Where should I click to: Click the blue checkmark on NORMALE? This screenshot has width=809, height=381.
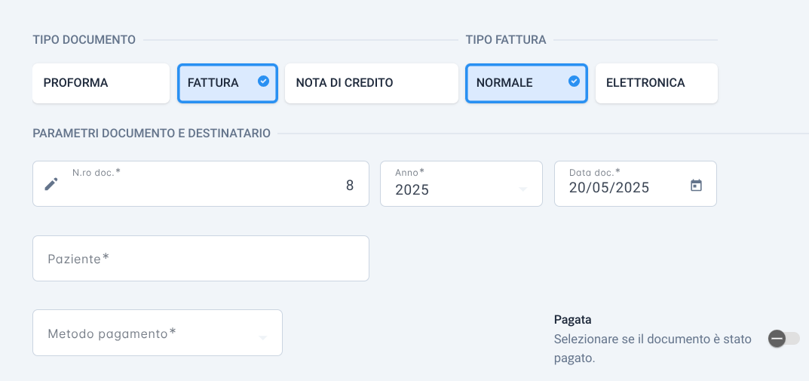(x=574, y=81)
